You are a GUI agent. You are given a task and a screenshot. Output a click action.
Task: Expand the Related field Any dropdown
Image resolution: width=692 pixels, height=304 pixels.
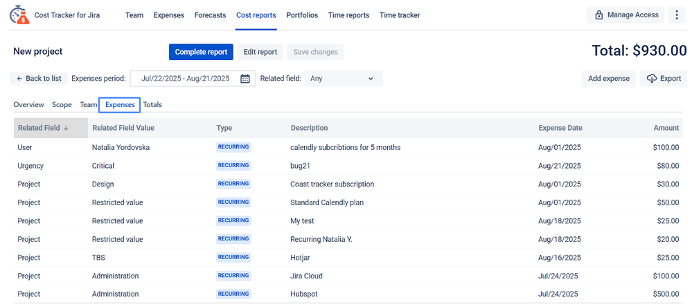[343, 79]
